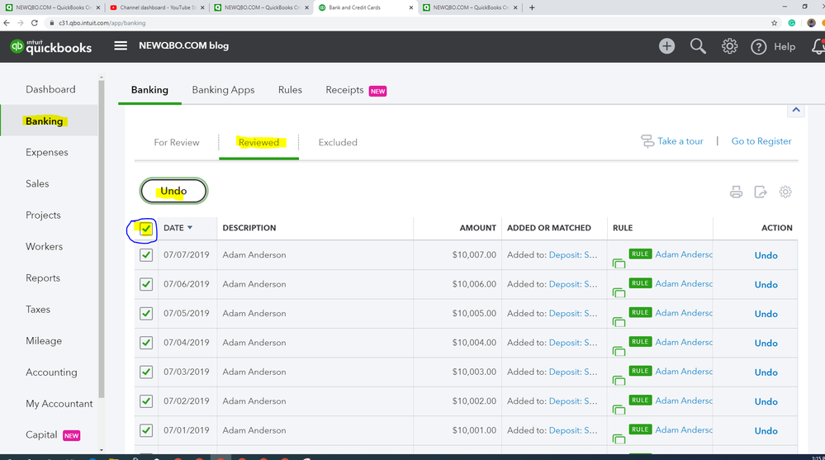Open Dashboard in sidebar
The width and height of the screenshot is (825, 460).
pyautogui.click(x=50, y=89)
